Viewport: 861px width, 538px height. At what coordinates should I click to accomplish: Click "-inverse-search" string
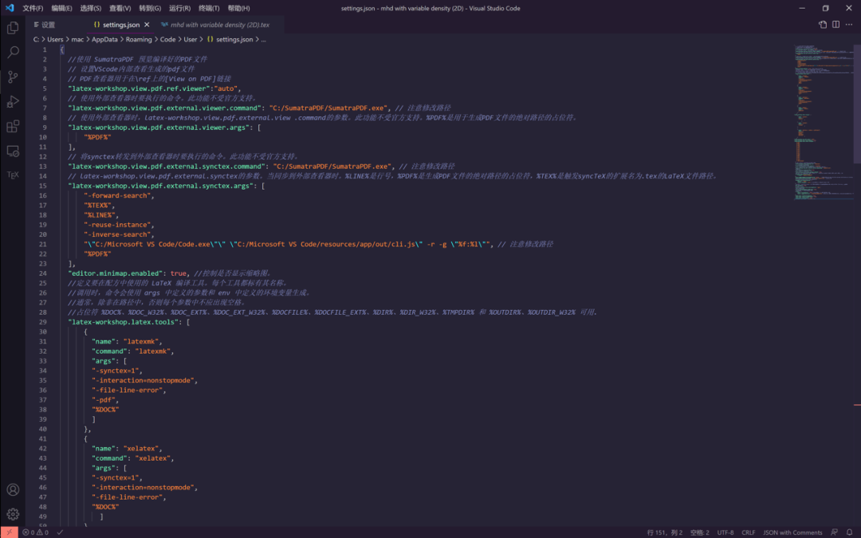[x=117, y=234]
